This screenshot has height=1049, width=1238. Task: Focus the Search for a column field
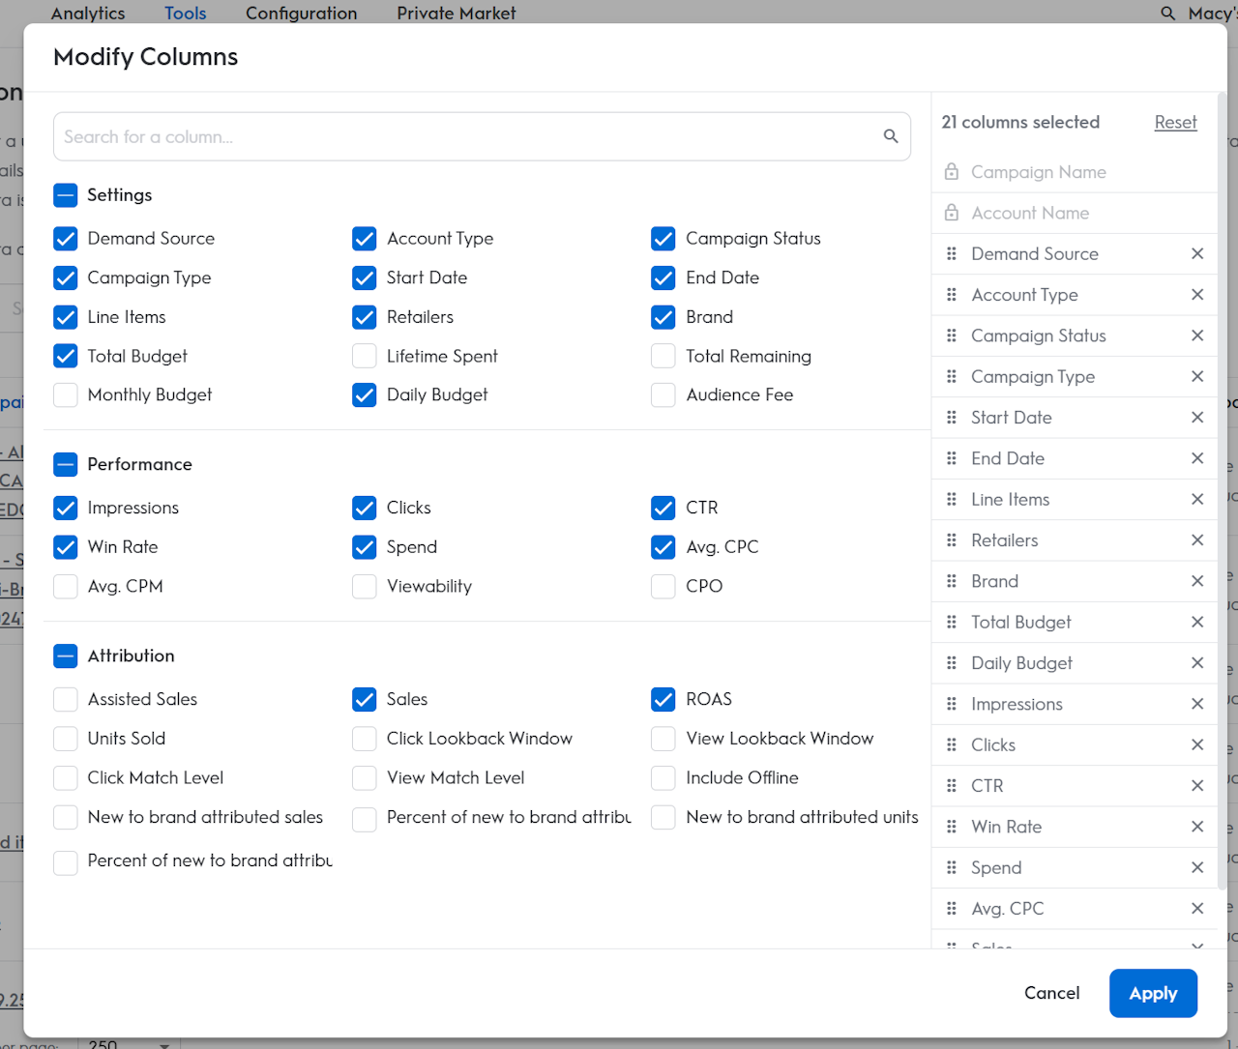point(464,136)
